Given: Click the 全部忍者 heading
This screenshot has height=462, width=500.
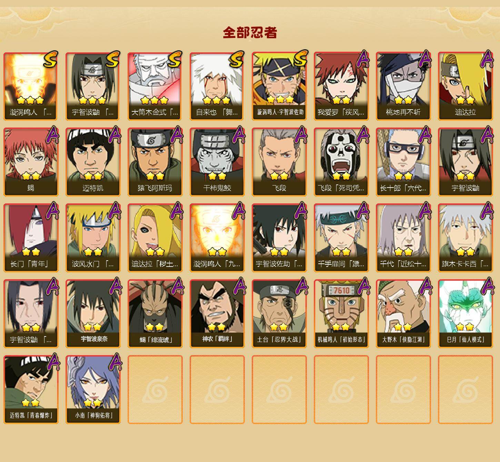Looking at the screenshot, I should (x=250, y=32).
